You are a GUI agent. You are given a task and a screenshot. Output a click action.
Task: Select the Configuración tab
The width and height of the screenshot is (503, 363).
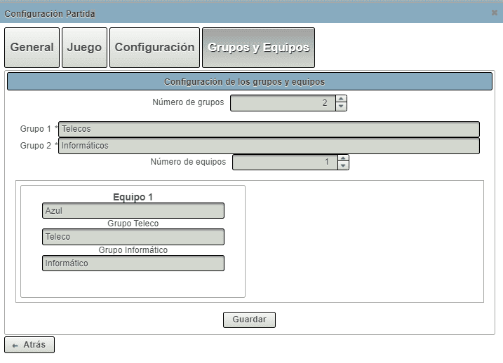[x=154, y=48]
